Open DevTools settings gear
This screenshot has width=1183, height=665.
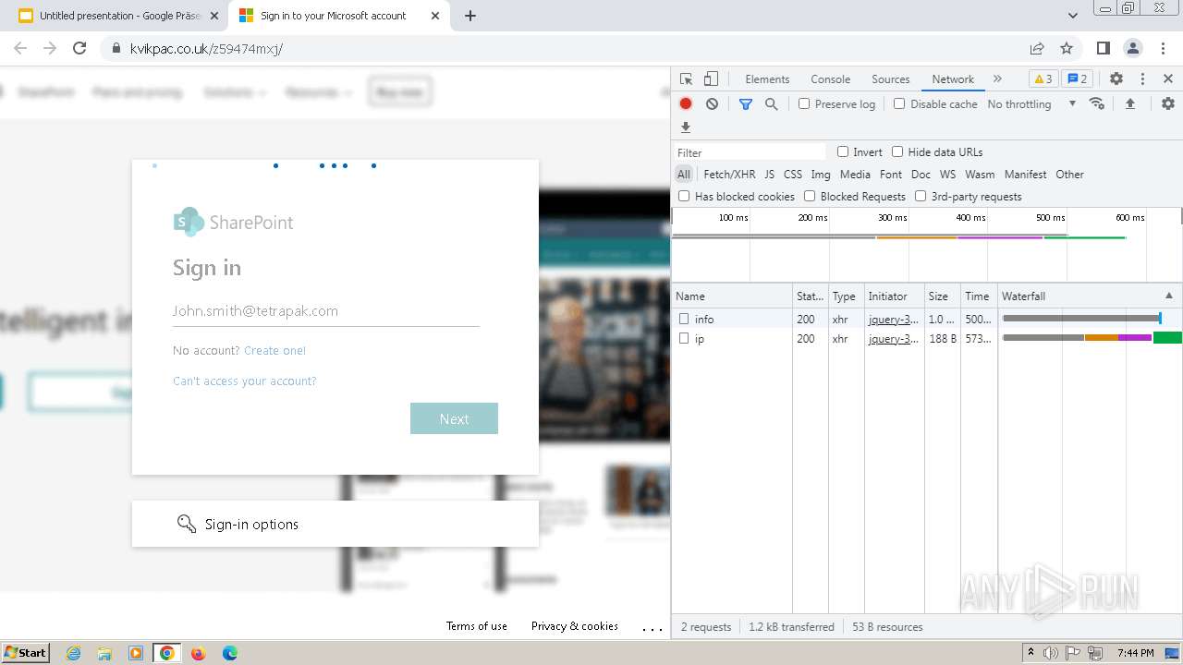pyautogui.click(x=1116, y=79)
